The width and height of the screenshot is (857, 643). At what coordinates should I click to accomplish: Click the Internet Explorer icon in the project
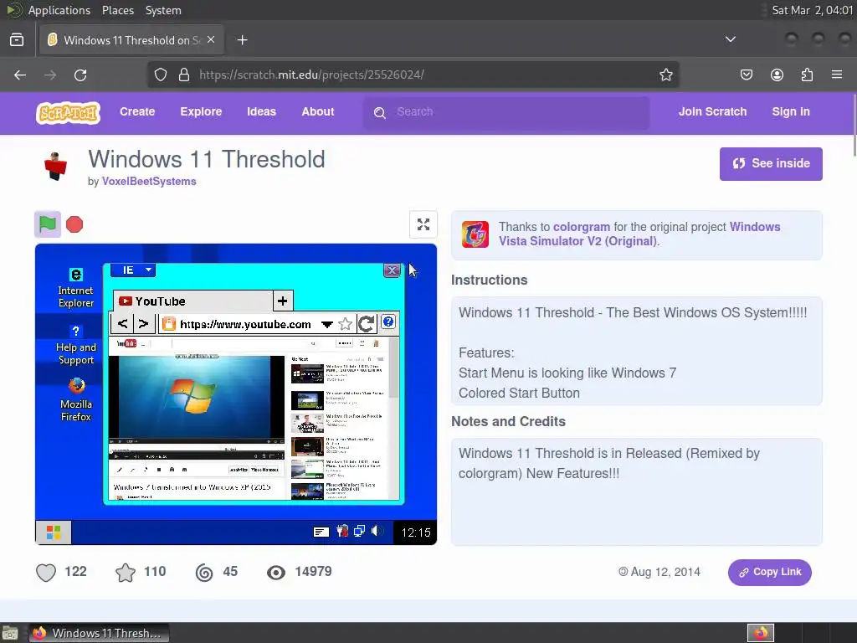(x=76, y=288)
